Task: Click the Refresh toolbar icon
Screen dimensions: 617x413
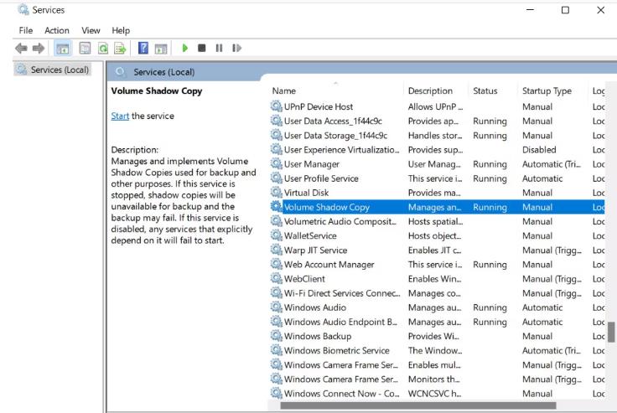Action: point(103,49)
